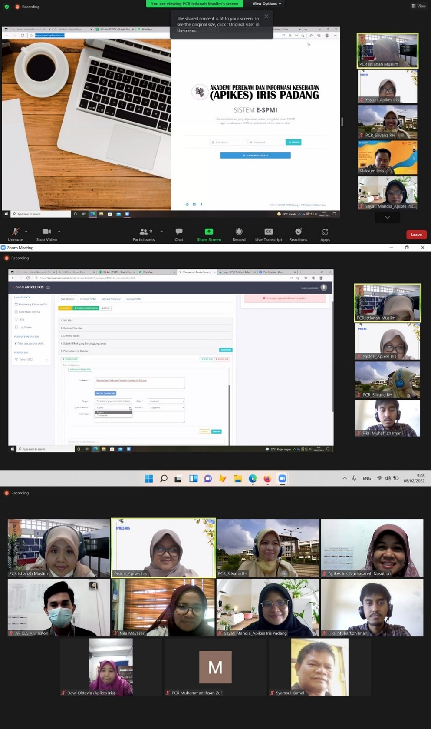
Task: Toggle the Stop Video camera button
Action: point(46,235)
